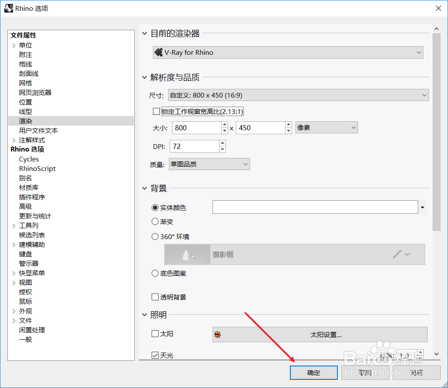Expand the 视图 tree node

pos(14,283)
